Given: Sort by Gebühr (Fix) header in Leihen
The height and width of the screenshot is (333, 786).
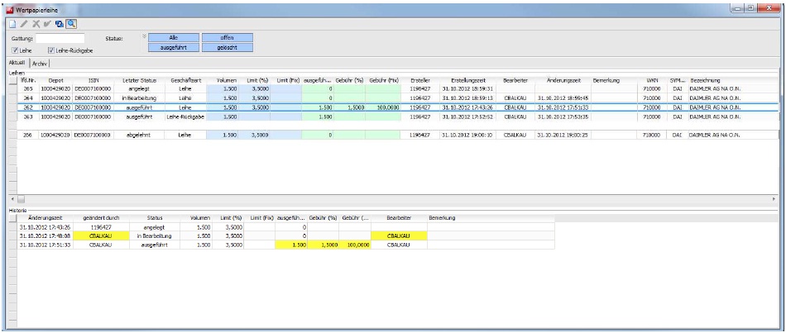Looking at the screenshot, I should 383,80.
